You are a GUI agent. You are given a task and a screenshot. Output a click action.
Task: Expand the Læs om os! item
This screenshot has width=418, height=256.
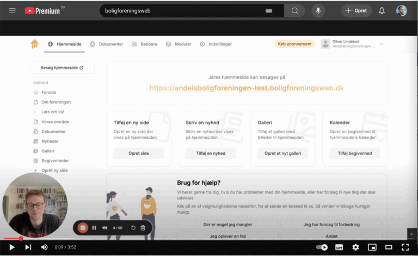coord(35,112)
